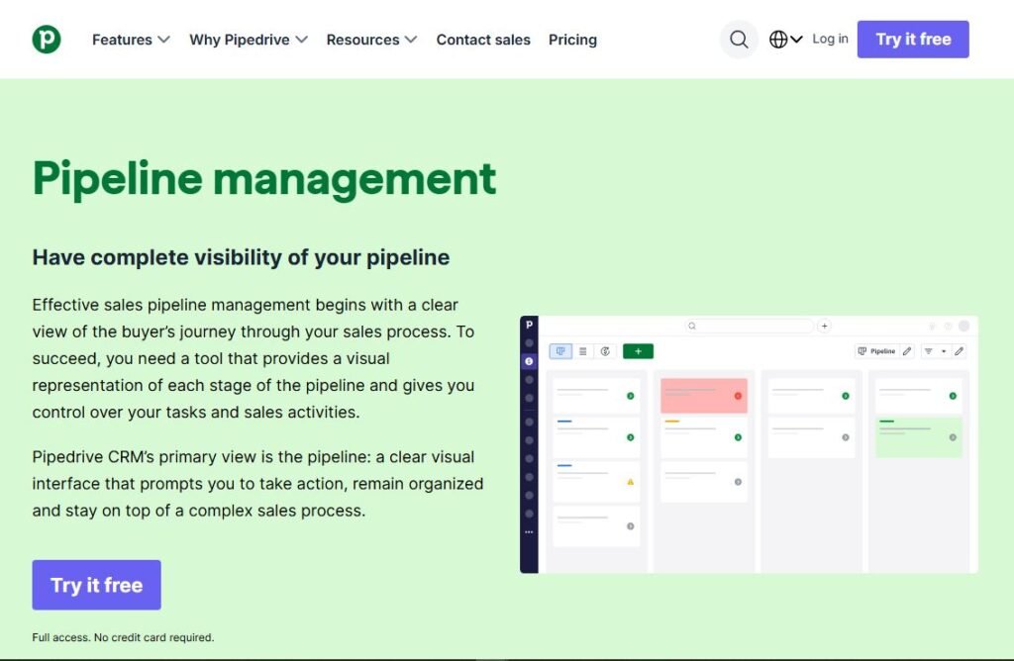1014x661 pixels.
Task: Select the highlighted Deals icon in dark sidebar
Action: (530, 360)
